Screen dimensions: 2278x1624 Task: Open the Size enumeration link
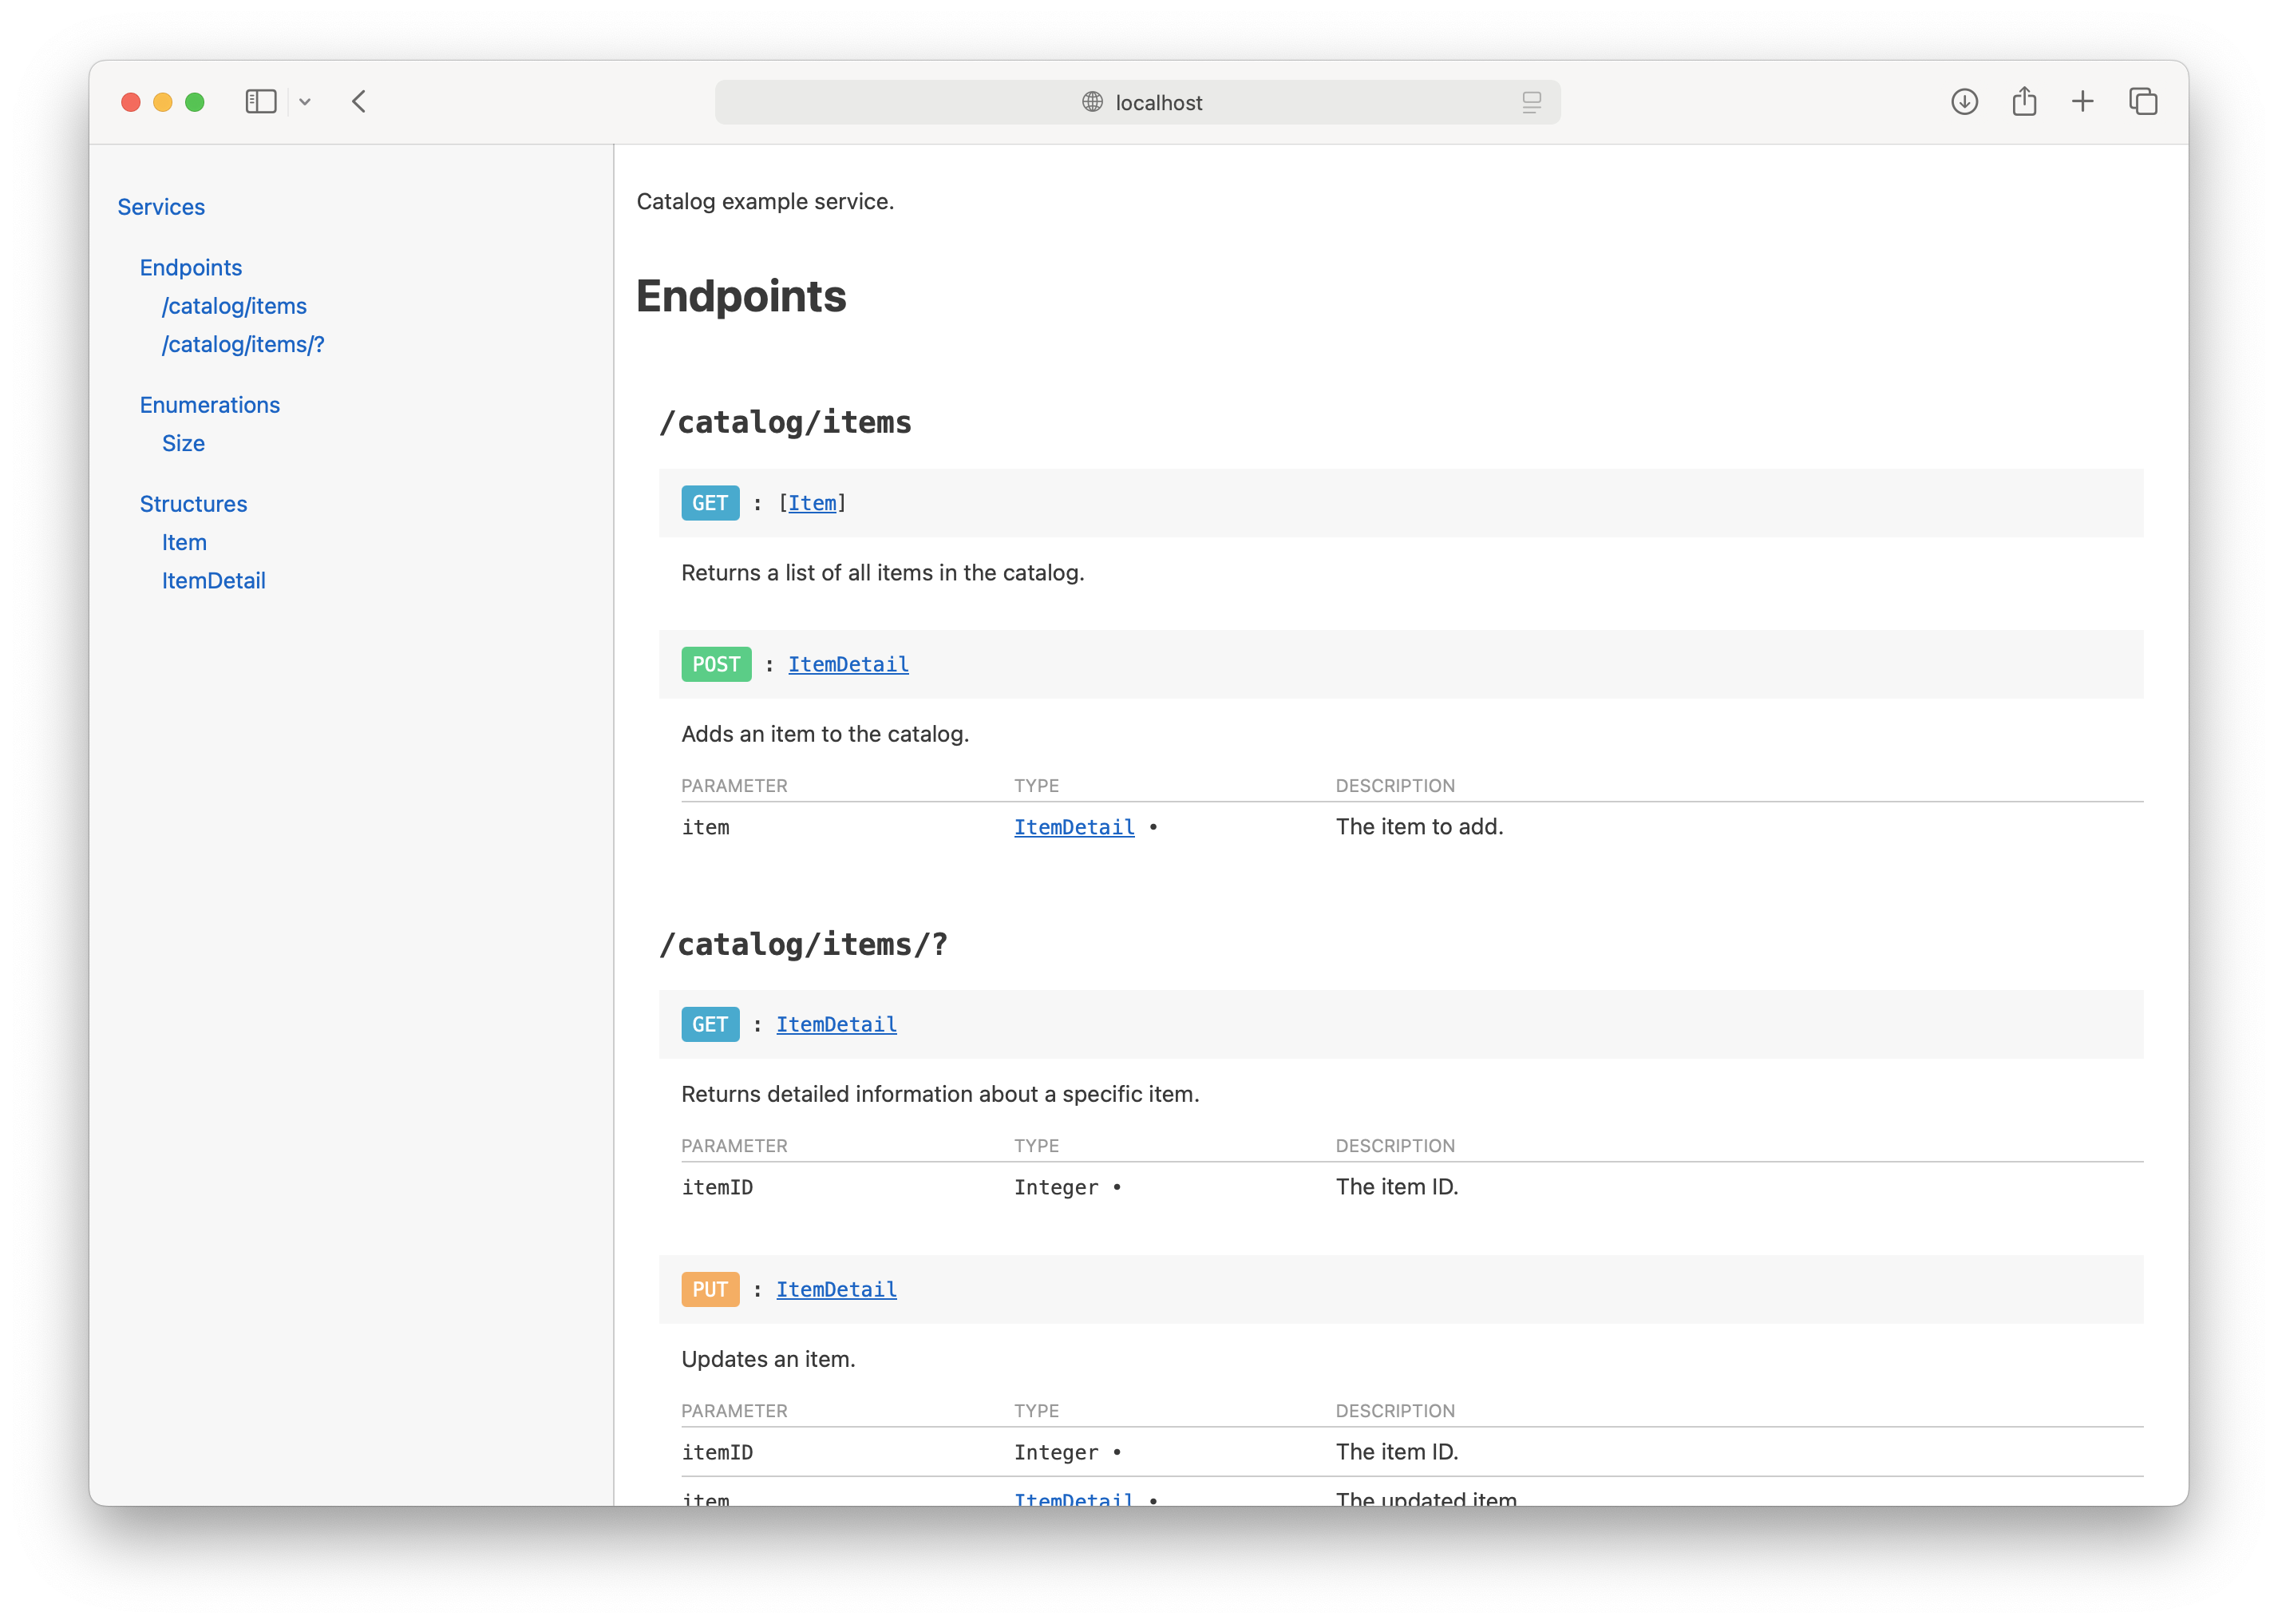coord(183,443)
